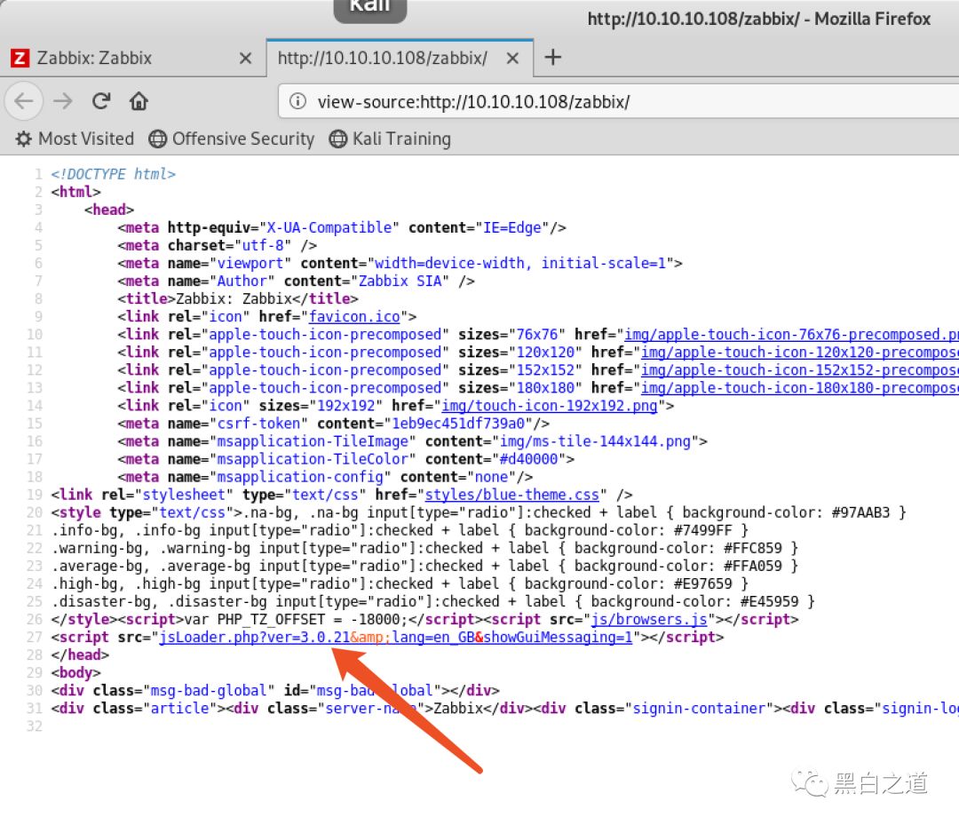This screenshot has height=825, width=959.
Task: Open the favicon.ico link
Action: pos(354,317)
